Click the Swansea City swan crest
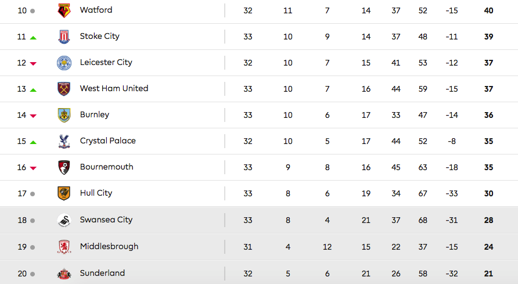 64,220
